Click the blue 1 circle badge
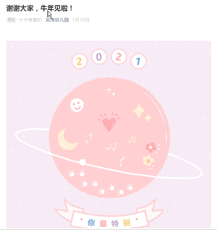 pyautogui.click(x=138, y=61)
